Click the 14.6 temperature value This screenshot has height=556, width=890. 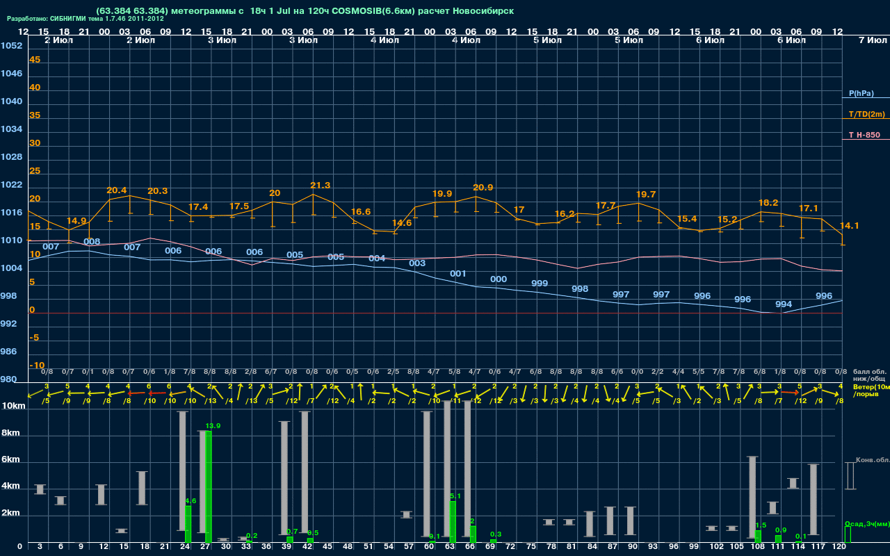point(402,223)
